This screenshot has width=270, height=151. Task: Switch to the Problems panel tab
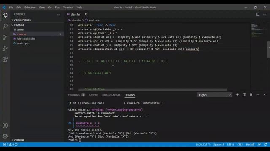coord(76,95)
